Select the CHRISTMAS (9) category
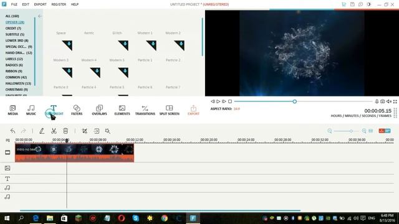The height and width of the screenshot is (224, 399). click(17, 90)
